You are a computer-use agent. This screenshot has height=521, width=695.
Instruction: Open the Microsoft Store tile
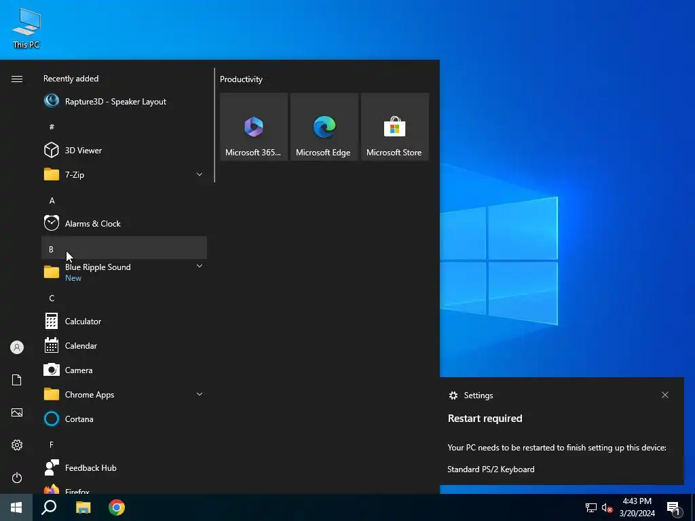click(x=394, y=127)
